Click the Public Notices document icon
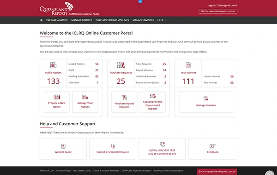 [53, 65]
